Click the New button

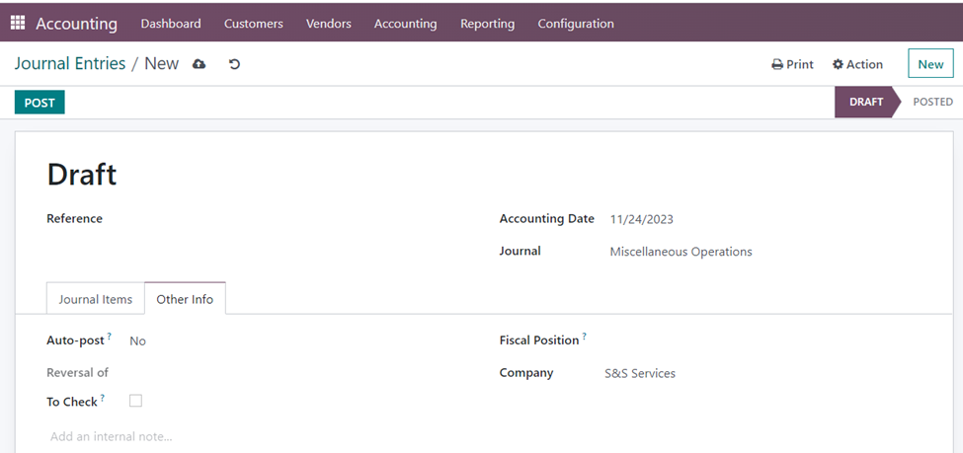pyautogui.click(x=930, y=64)
